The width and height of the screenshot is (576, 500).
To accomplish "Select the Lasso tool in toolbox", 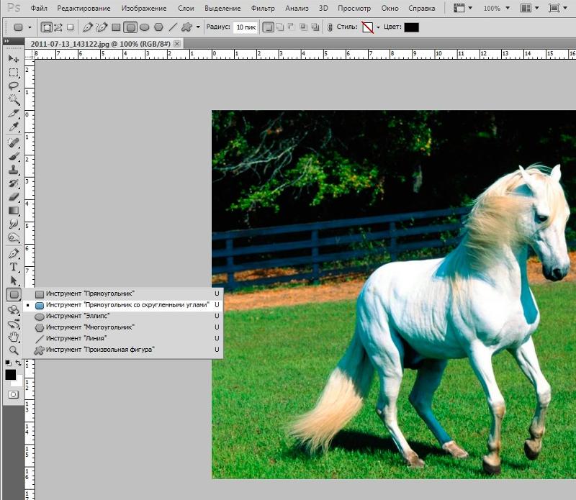I will pos(14,86).
